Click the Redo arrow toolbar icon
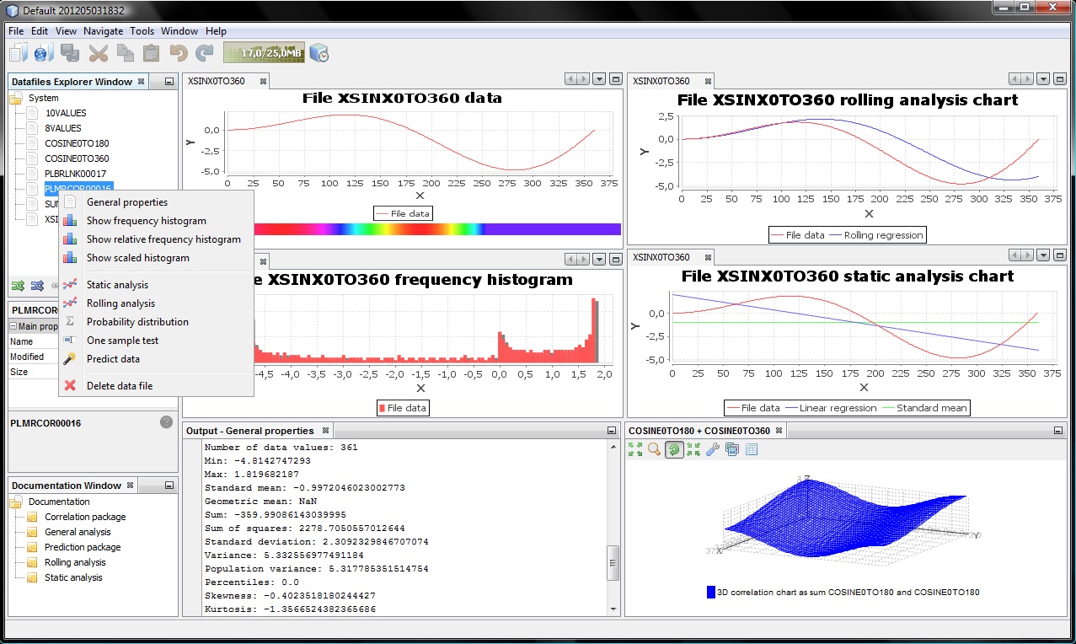 coord(204,53)
